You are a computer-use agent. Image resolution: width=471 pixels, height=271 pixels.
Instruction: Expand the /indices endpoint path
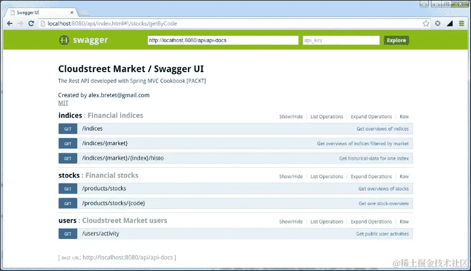tap(92, 129)
